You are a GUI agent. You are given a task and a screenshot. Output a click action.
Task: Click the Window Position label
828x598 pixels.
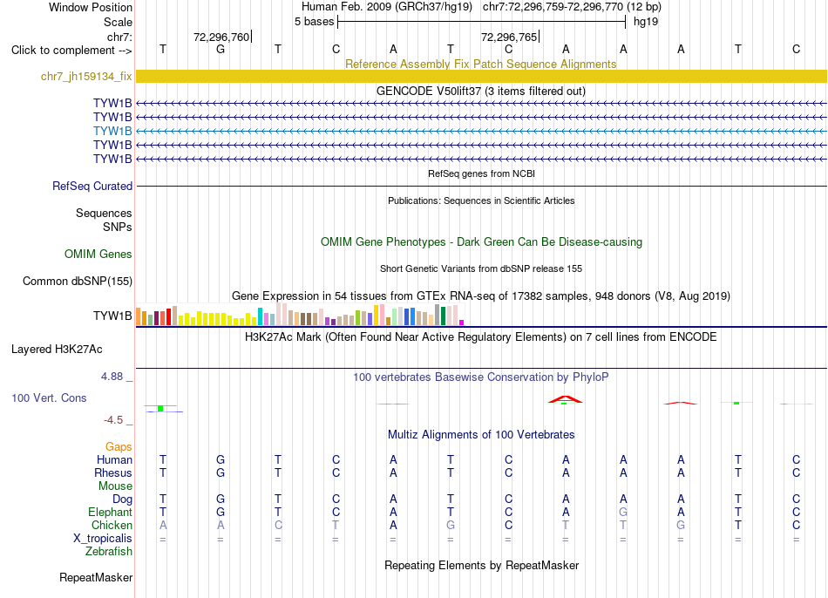[91, 7]
